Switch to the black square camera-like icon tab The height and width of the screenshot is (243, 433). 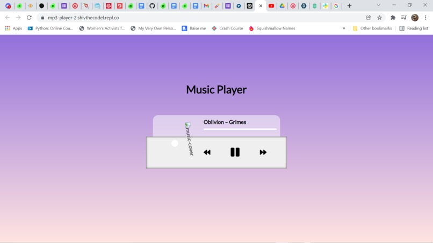pyautogui.click(x=250, y=6)
